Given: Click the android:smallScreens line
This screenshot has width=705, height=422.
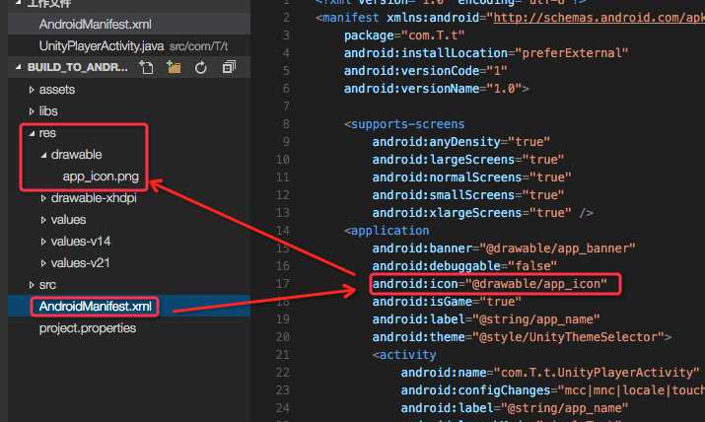Looking at the screenshot, I should 468,195.
